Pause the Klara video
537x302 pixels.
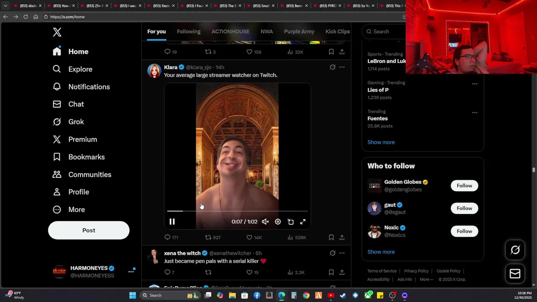coord(172,222)
